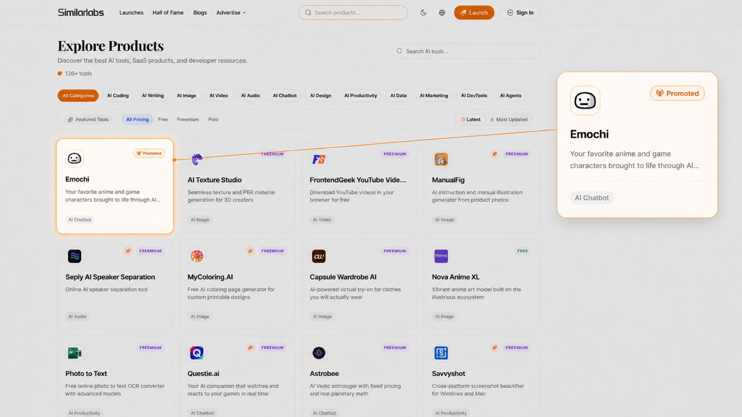
Task: Sort products by Most Updated
Action: [509, 120]
